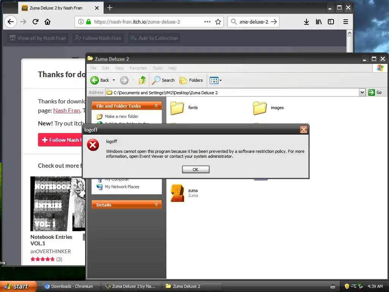Click the on-screen keyboard tray icon

pyautogui.click(x=333, y=287)
